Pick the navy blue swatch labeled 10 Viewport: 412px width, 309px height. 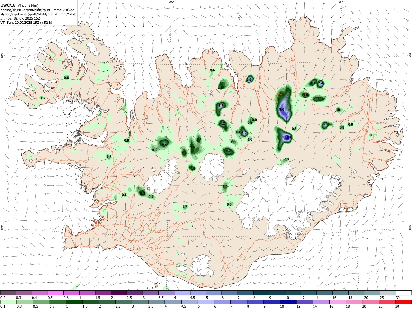pos(288,302)
